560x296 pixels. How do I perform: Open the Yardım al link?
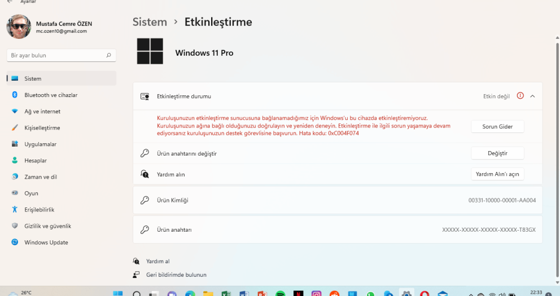pos(158,262)
